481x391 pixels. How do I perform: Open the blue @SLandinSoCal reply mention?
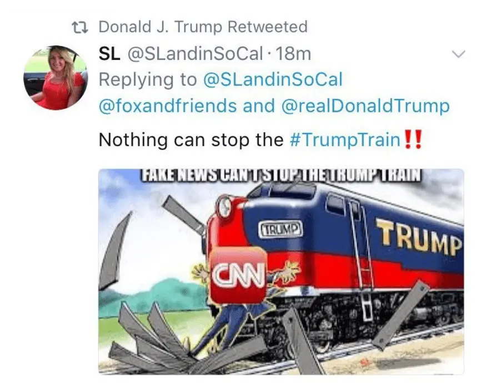click(x=273, y=80)
